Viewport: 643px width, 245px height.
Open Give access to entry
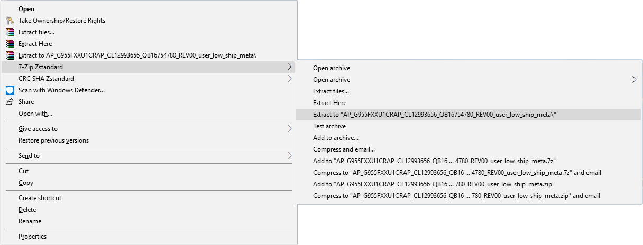click(x=149, y=129)
